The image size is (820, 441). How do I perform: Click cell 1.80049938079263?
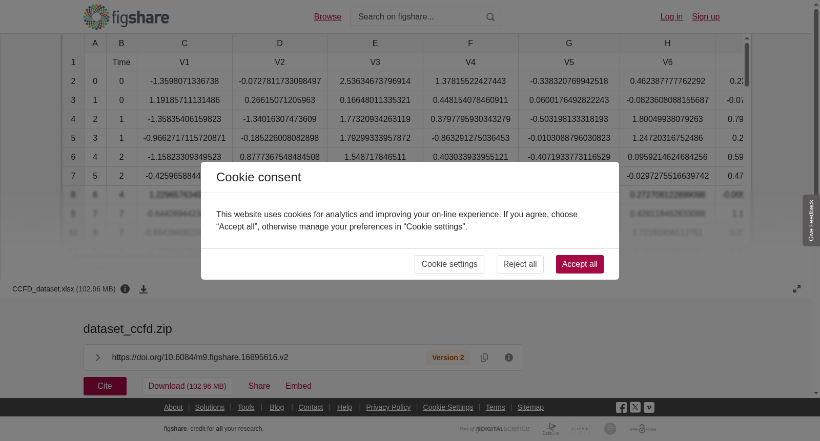667,119
